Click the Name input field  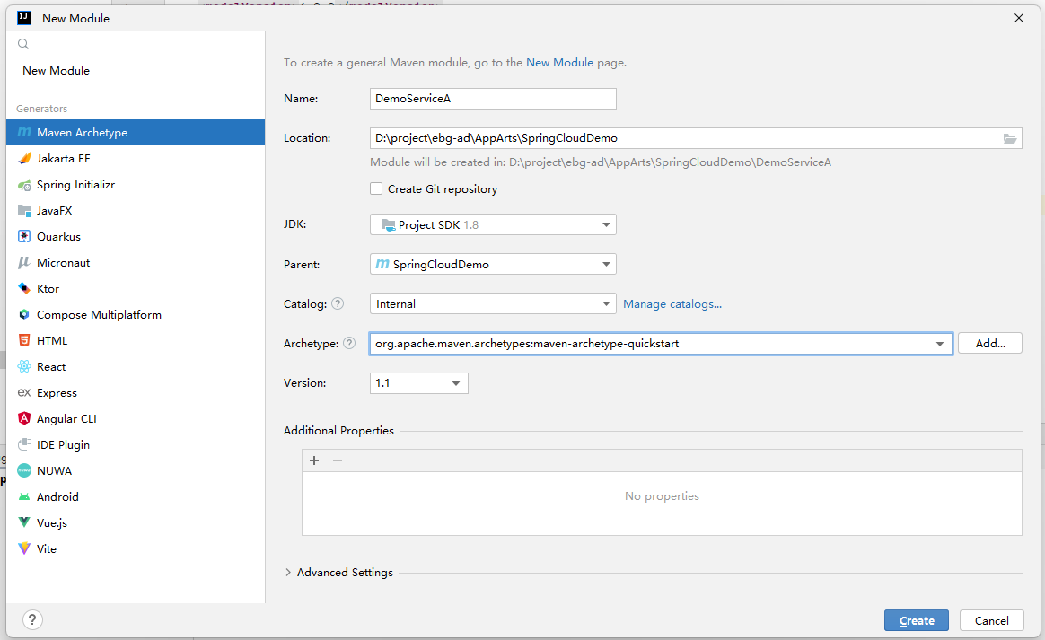[x=493, y=99]
